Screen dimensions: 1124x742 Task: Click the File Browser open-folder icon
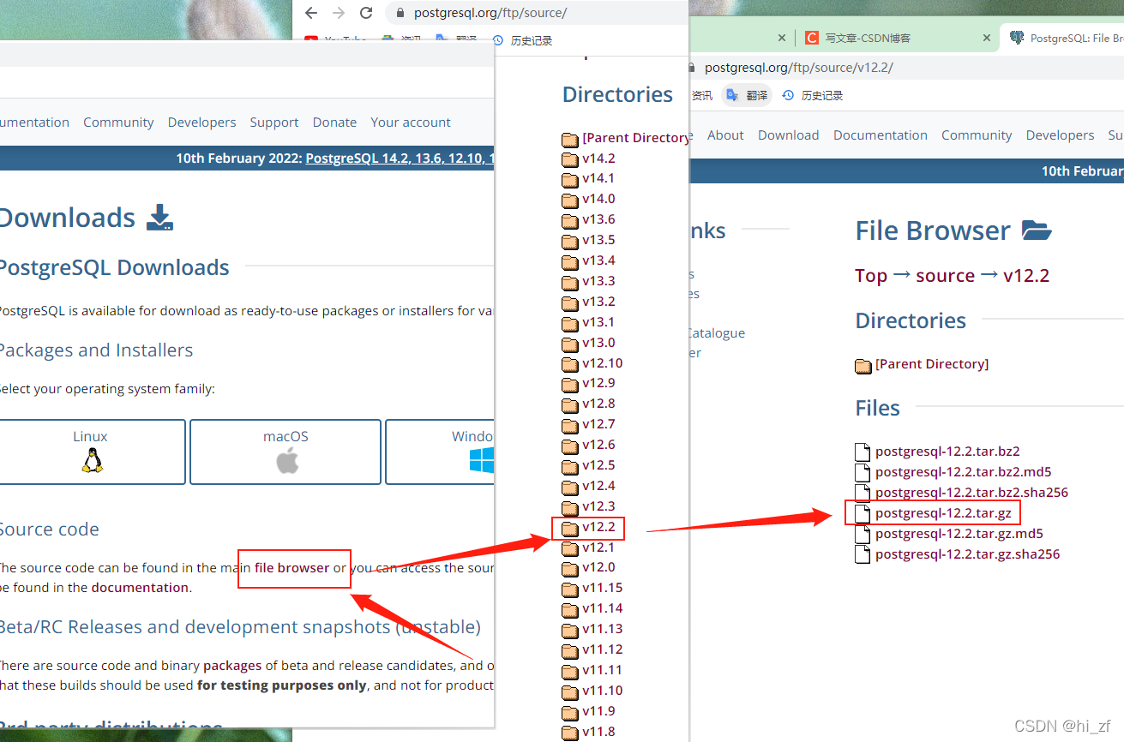(1037, 230)
